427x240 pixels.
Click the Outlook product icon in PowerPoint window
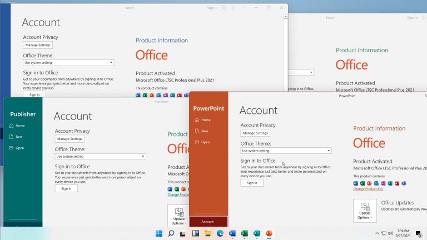pos(376,183)
